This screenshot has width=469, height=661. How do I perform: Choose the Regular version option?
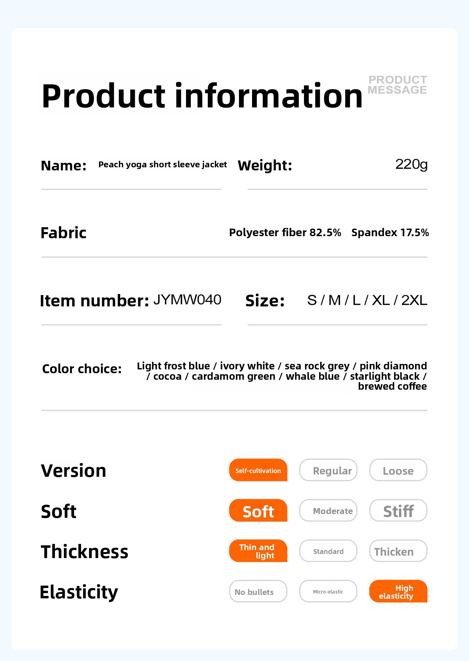(x=328, y=470)
